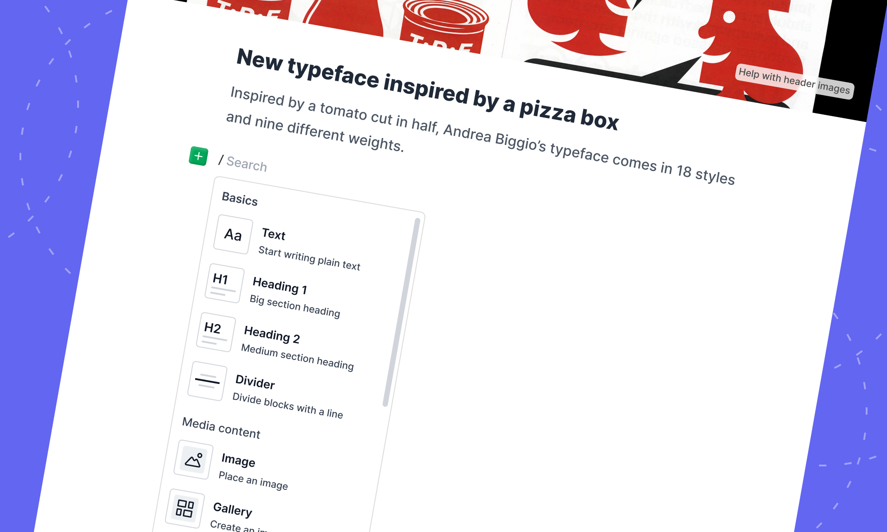Select the Aa Text block icon
The image size is (887, 532).
pyautogui.click(x=233, y=235)
